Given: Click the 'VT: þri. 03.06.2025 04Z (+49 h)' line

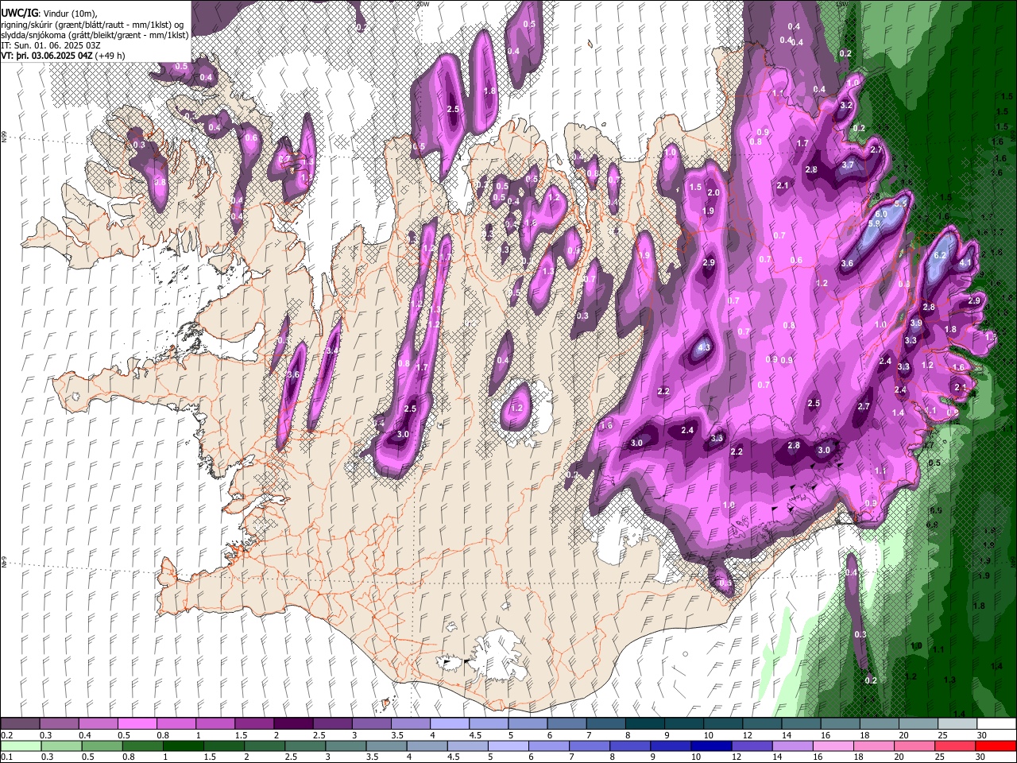Looking at the screenshot, I should pos(64,56).
